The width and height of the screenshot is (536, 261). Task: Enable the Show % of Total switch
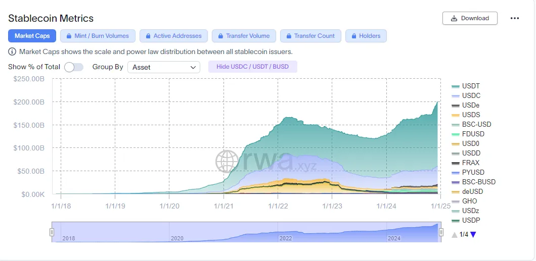coord(74,67)
